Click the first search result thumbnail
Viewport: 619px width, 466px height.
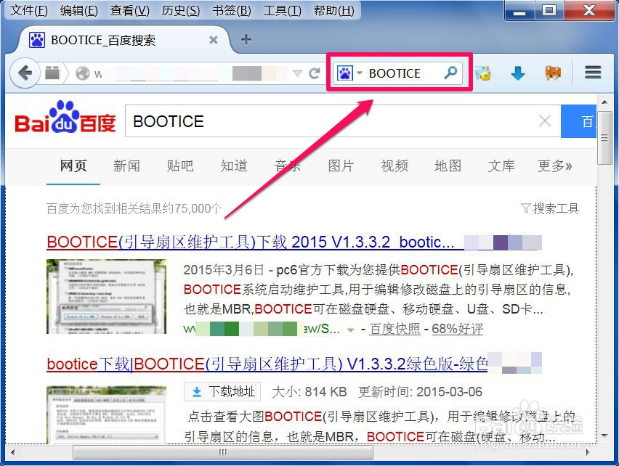click(106, 296)
